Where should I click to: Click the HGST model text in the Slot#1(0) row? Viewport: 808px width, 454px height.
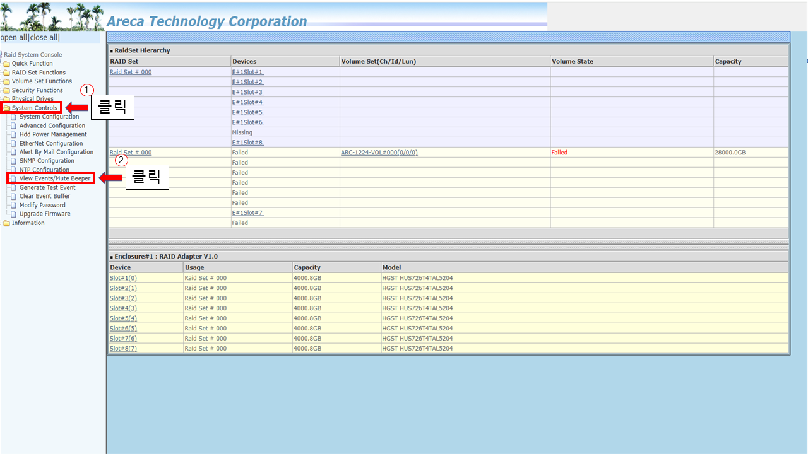417,278
